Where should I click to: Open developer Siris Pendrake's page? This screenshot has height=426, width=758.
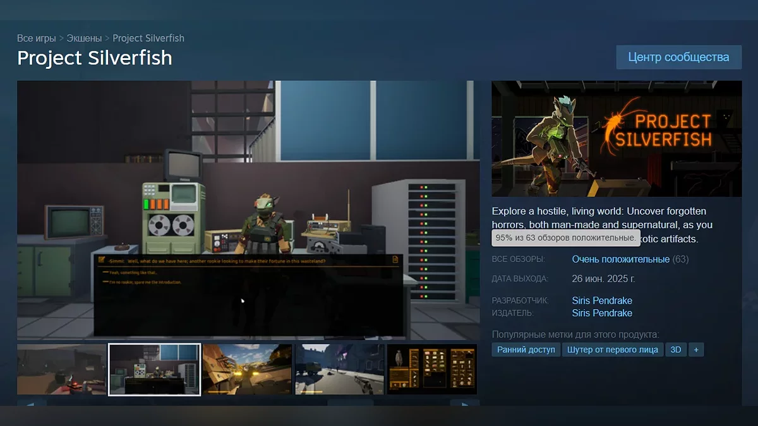pyautogui.click(x=602, y=300)
